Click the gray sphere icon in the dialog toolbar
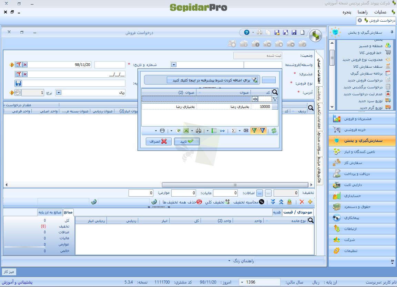 point(162,131)
